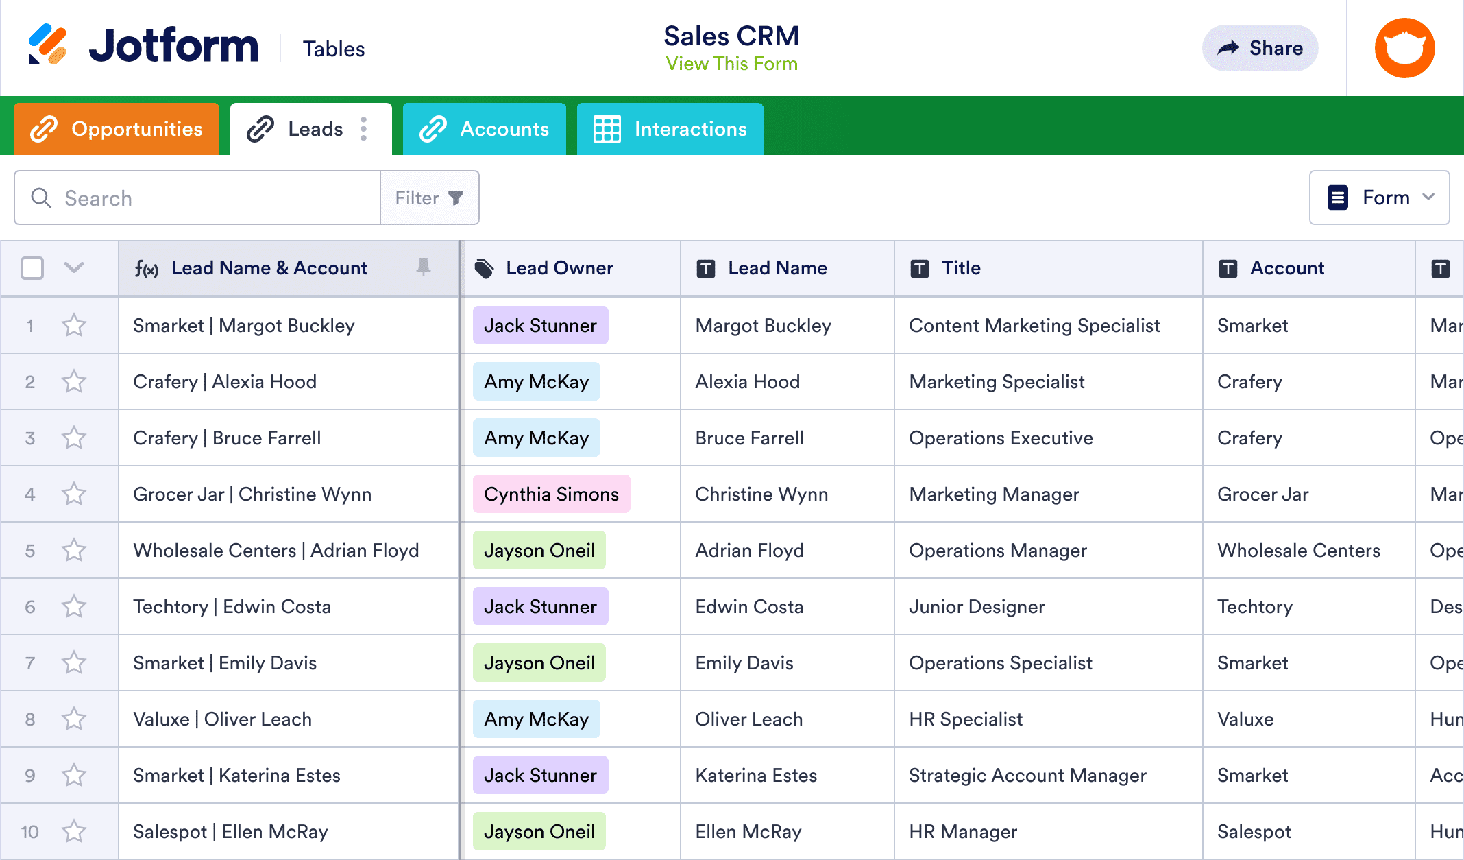Star row 1 Smarket Margot Buckley
The image size is (1464, 860).
(x=74, y=325)
